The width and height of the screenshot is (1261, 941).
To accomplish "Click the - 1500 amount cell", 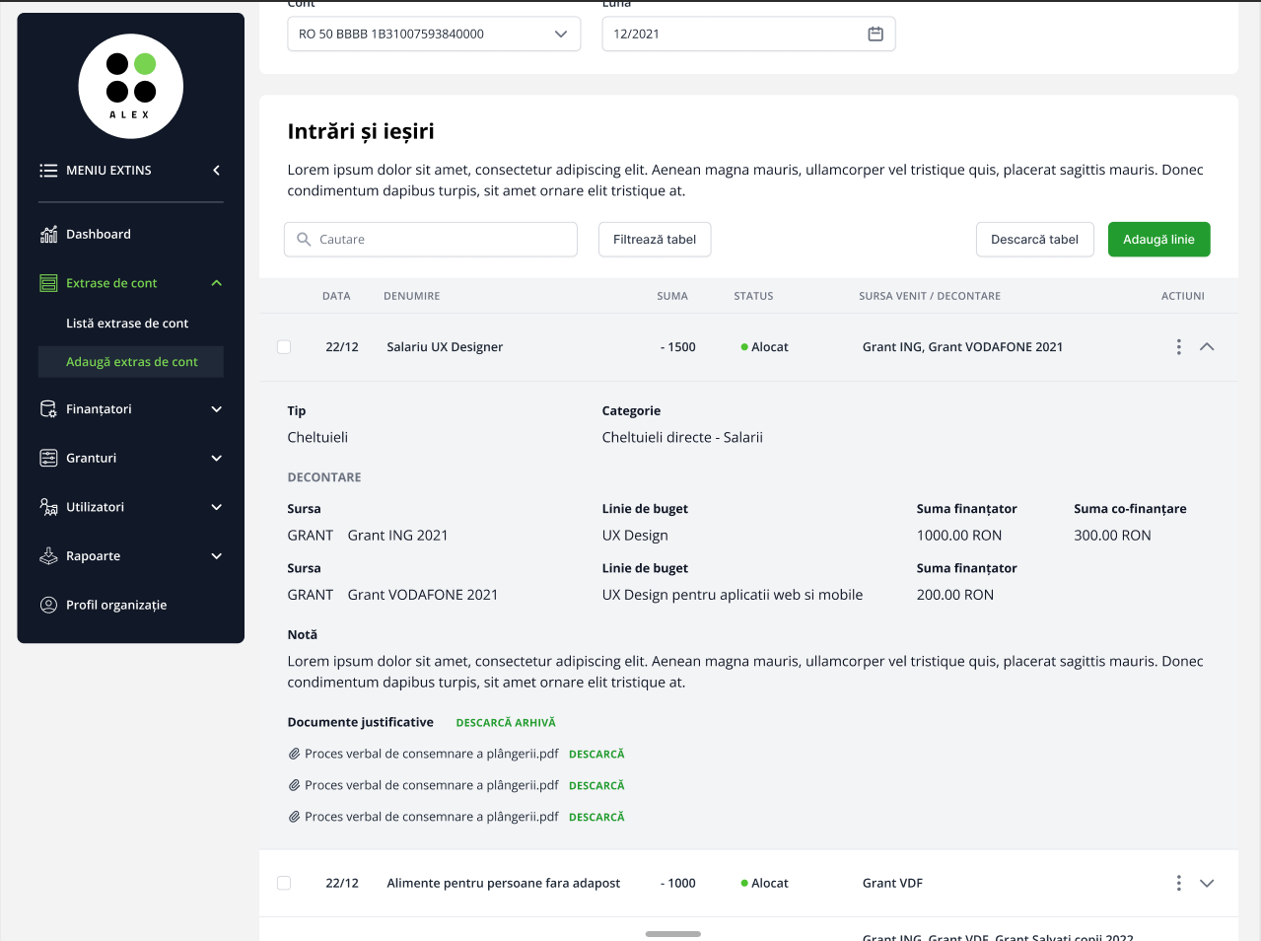I will [x=678, y=347].
